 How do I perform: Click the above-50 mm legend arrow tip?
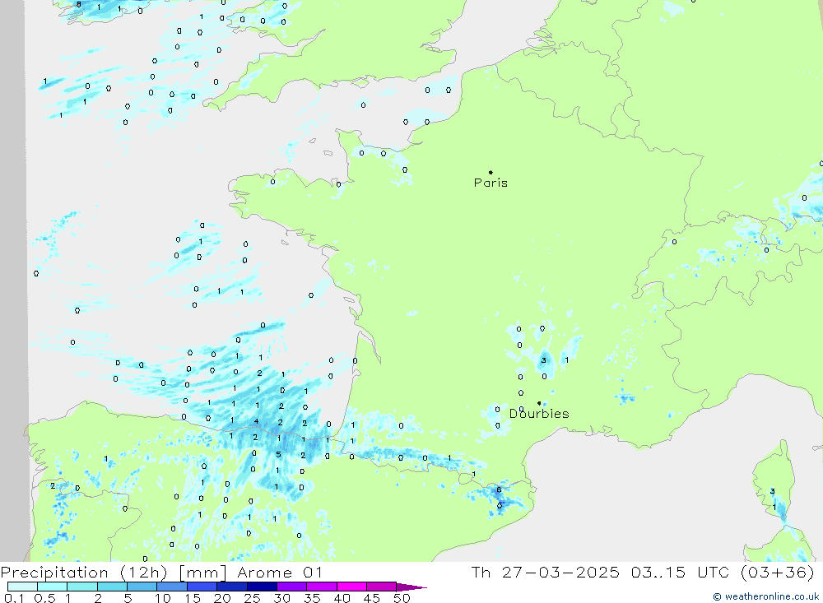[411, 587]
